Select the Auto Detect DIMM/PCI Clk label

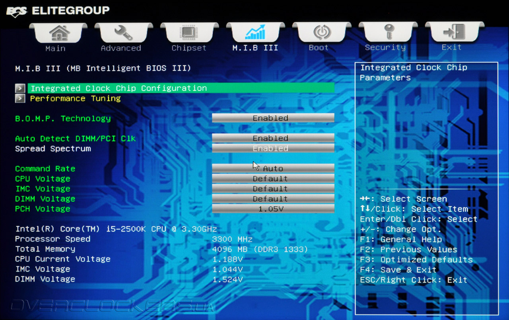(x=76, y=139)
